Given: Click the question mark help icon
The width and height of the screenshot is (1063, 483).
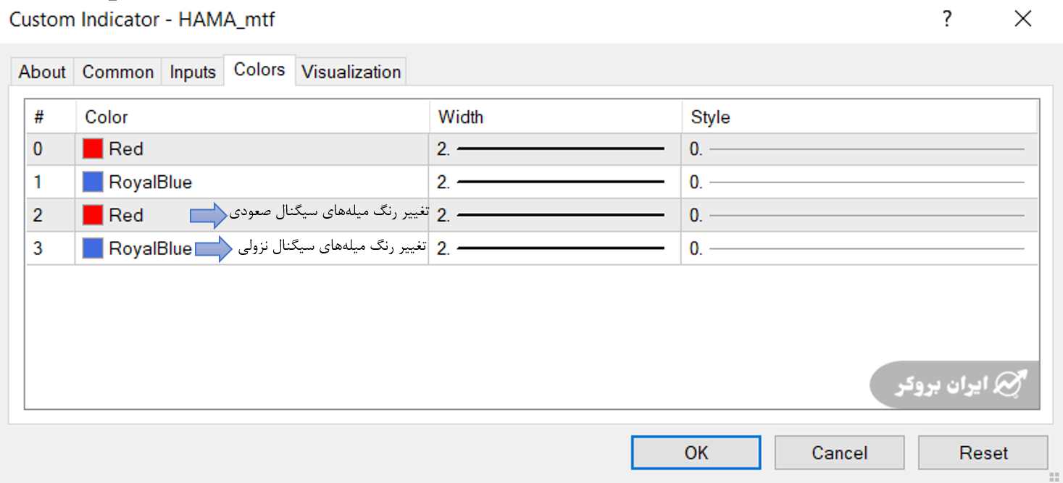Looking at the screenshot, I should tap(946, 20).
